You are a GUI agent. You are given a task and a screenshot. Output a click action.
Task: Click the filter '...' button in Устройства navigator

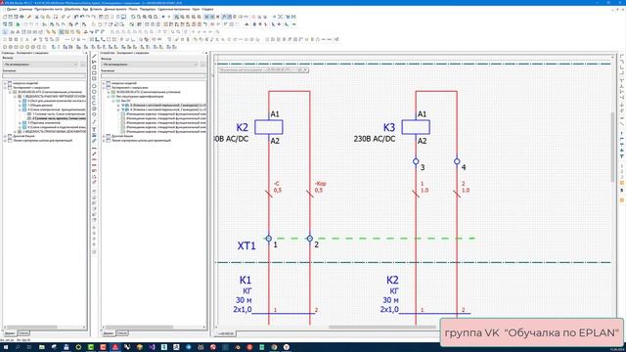202,65
